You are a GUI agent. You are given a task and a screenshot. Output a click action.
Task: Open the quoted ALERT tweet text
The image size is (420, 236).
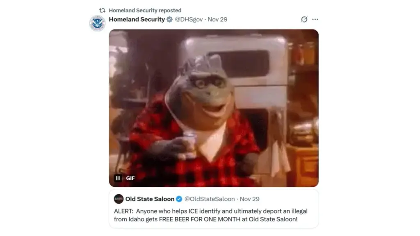click(x=210, y=215)
